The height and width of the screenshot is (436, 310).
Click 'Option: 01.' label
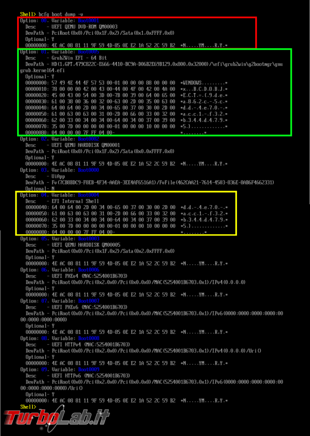34,52
